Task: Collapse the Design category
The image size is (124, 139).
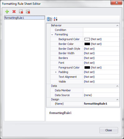Action: tap(117, 99)
